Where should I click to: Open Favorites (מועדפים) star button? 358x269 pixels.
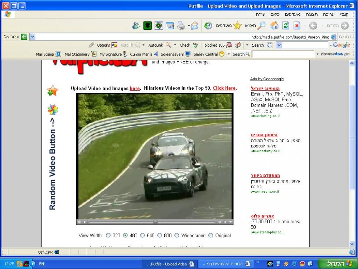point(229,25)
